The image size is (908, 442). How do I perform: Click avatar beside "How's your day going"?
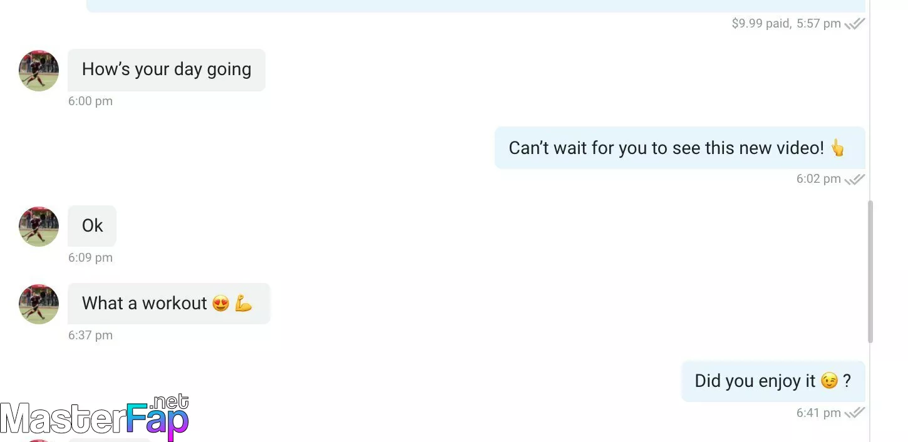(39, 71)
